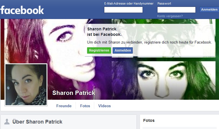Focus the E-Mail-Adresse oder Handynummer field

point(123,10)
